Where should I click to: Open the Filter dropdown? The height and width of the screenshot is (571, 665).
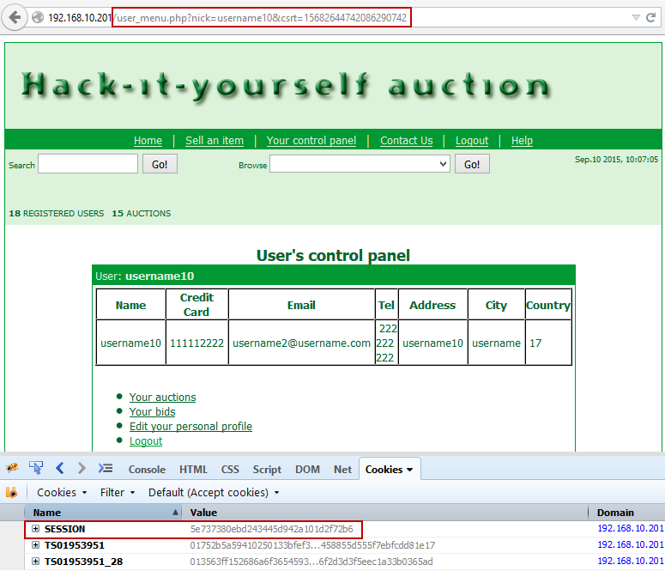click(x=118, y=493)
